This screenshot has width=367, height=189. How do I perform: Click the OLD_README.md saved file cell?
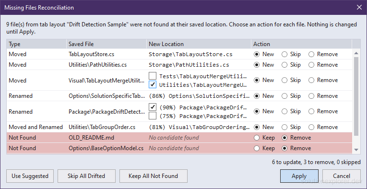coord(107,138)
